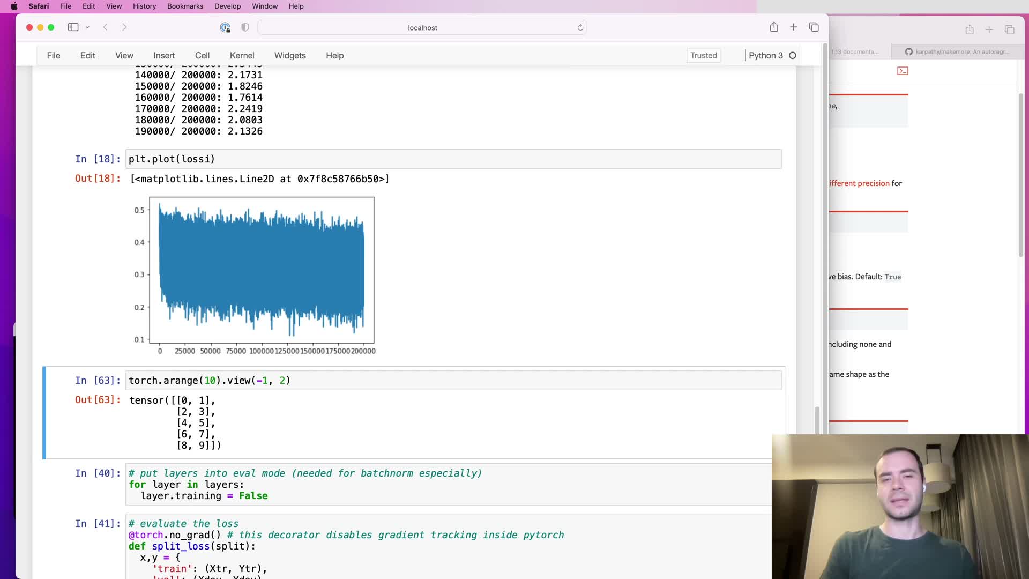Toggle the Trusted notebook button
Image resolution: width=1029 pixels, height=579 pixels.
[x=703, y=55]
